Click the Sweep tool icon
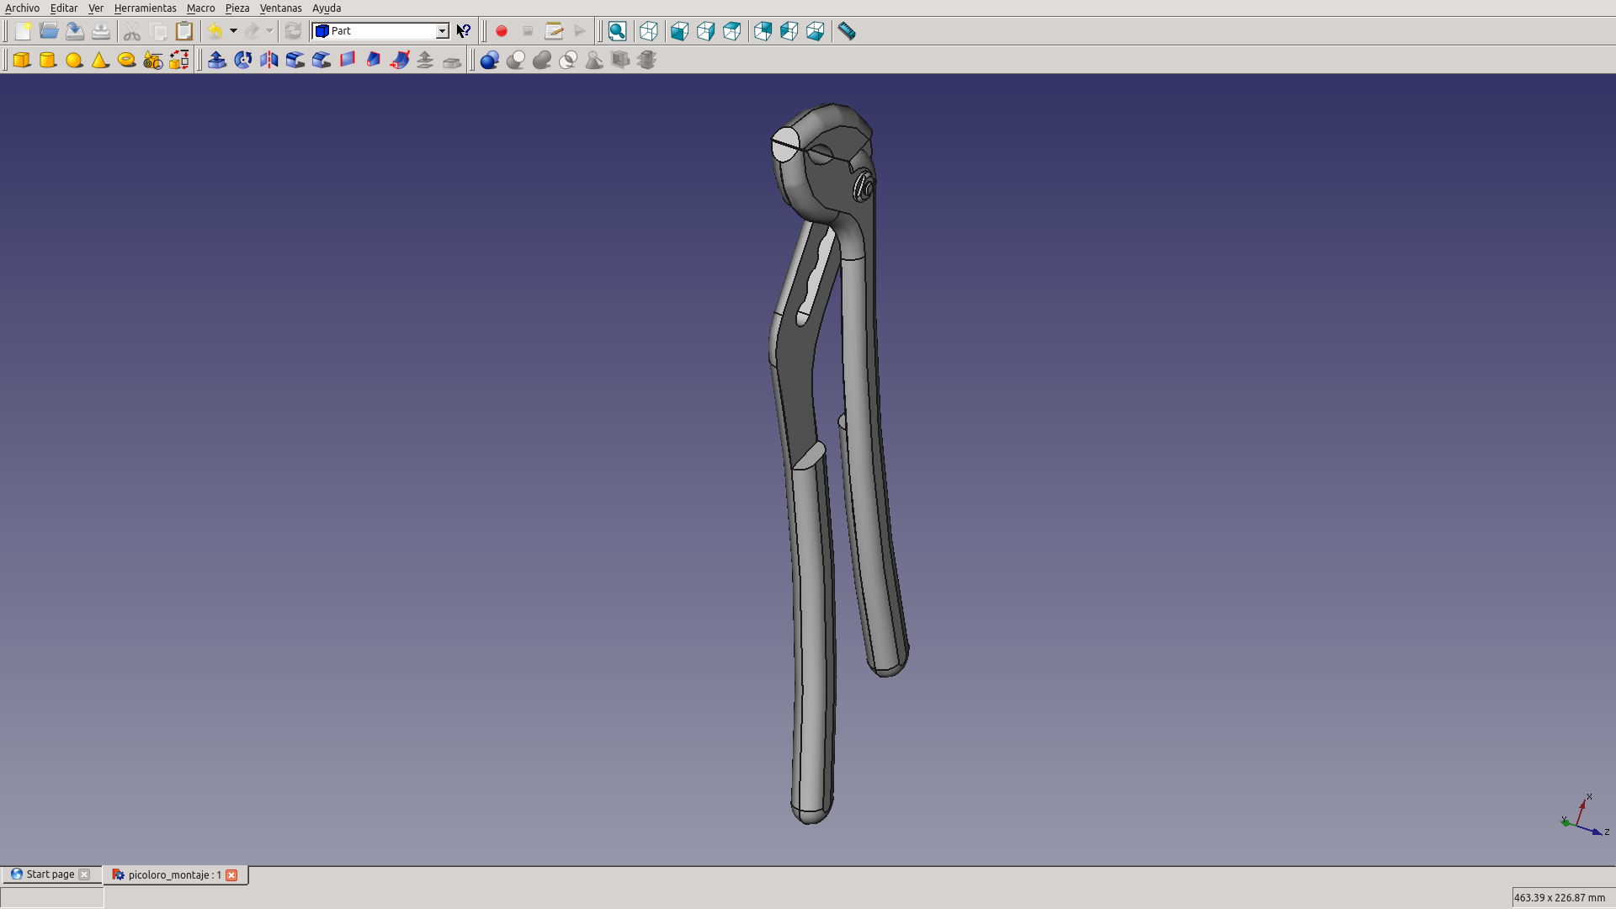1616x909 pixels. click(399, 60)
